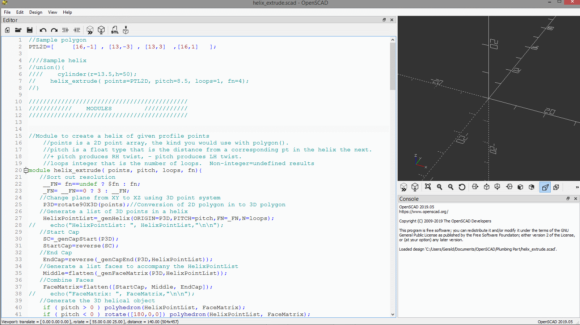Open the Edit menu

(x=20, y=12)
